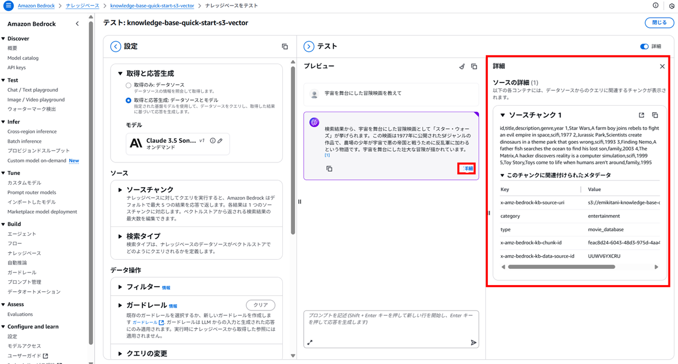Viewport: 678px width, 364px height.
Task: Expand the クエリの変更 section
Action: point(120,353)
